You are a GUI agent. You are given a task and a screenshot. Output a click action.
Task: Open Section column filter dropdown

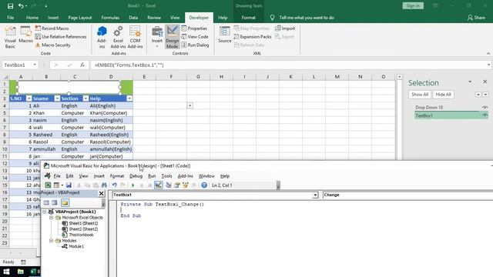[x=86, y=98]
